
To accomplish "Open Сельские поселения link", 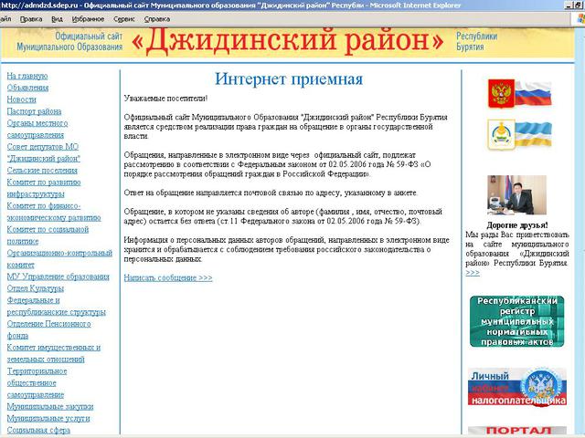I will 42,171.
